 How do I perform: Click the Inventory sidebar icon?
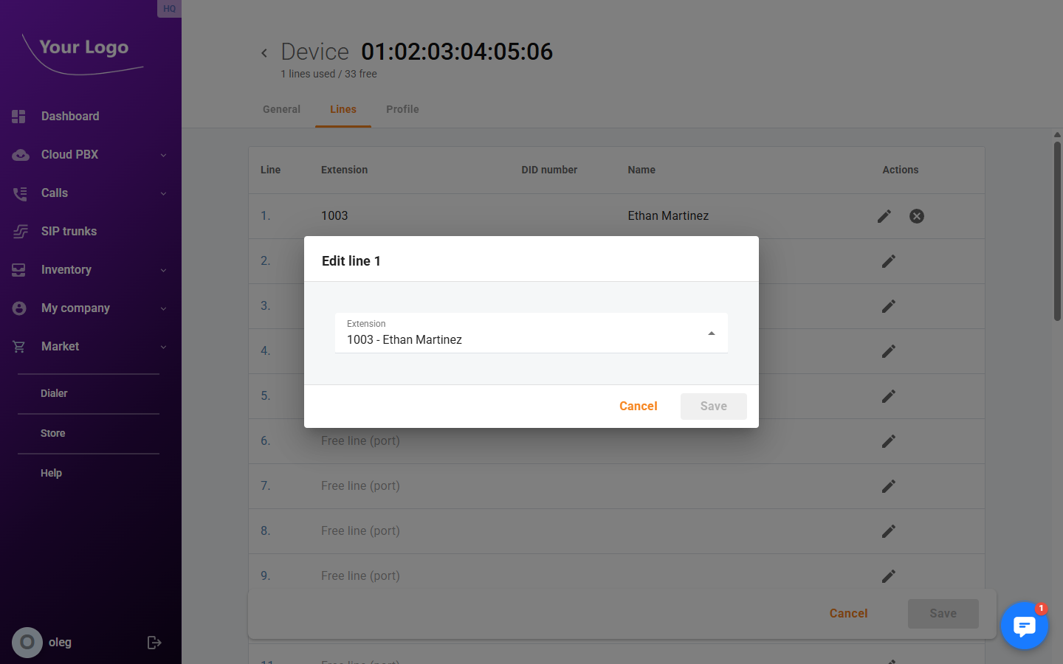(x=18, y=269)
